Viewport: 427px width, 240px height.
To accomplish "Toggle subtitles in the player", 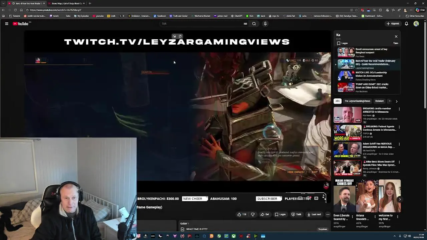I will tap(300, 198).
